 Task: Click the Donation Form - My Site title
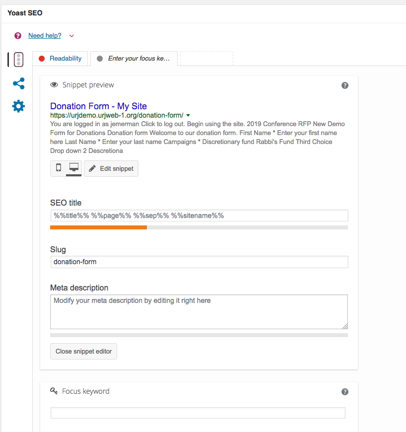click(98, 106)
